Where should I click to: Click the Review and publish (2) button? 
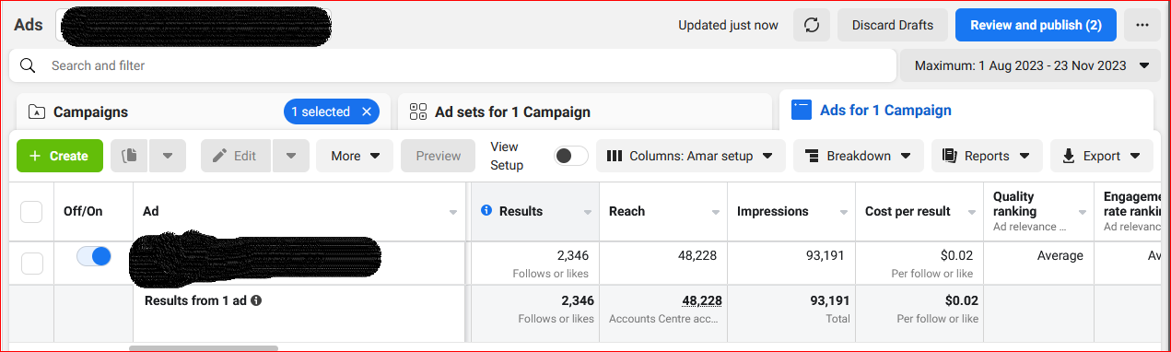click(1036, 25)
